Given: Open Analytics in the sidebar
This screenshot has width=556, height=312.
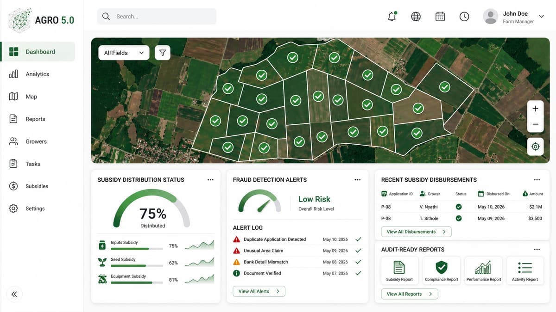Looking at the screenshot, I should click(x=37, y=74).
